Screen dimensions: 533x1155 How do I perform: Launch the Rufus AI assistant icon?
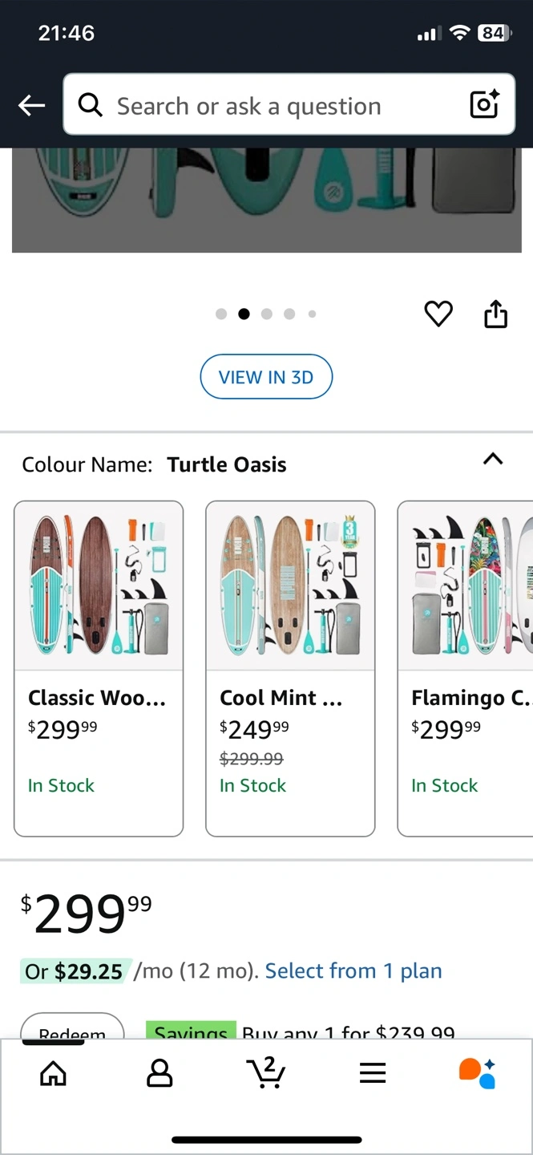478,1072
